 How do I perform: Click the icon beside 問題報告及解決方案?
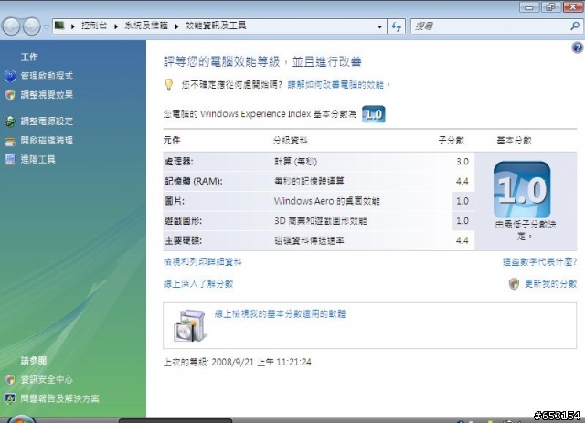pyautogui.click(x=10, y=398)
